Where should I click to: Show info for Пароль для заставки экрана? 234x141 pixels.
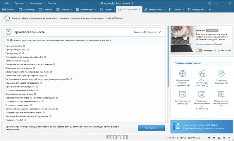[34, 68]
